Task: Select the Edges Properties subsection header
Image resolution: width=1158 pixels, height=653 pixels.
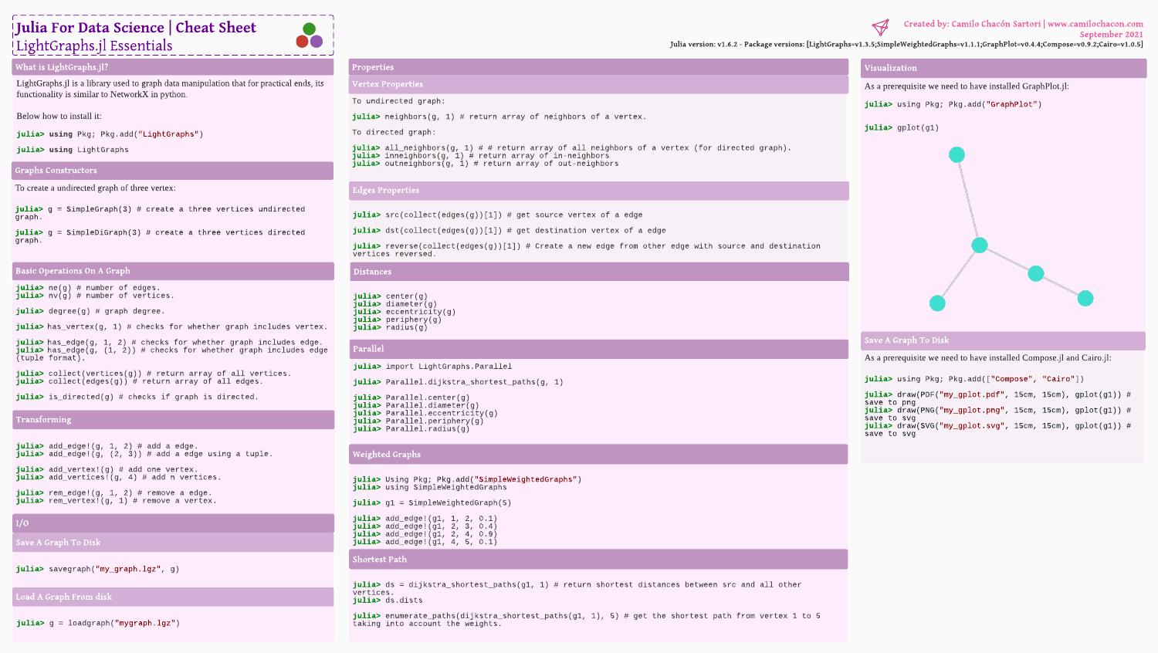Action: [x=386, y=190]
